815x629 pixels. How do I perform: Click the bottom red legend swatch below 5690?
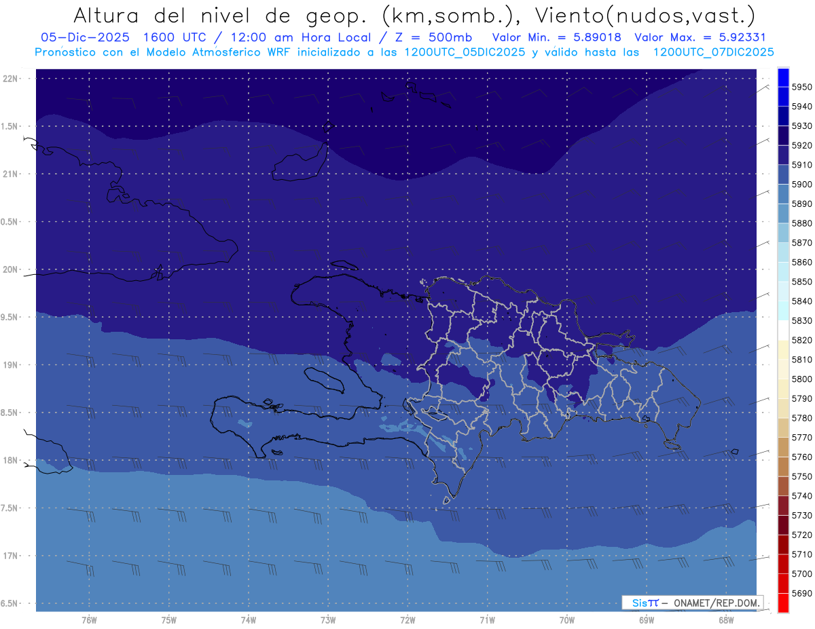point(783,603)
